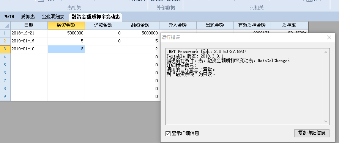This screenshot has width=339, height=143.
Task: Click the 错误所在事件 line in error text
Action: tap(228, 61)
